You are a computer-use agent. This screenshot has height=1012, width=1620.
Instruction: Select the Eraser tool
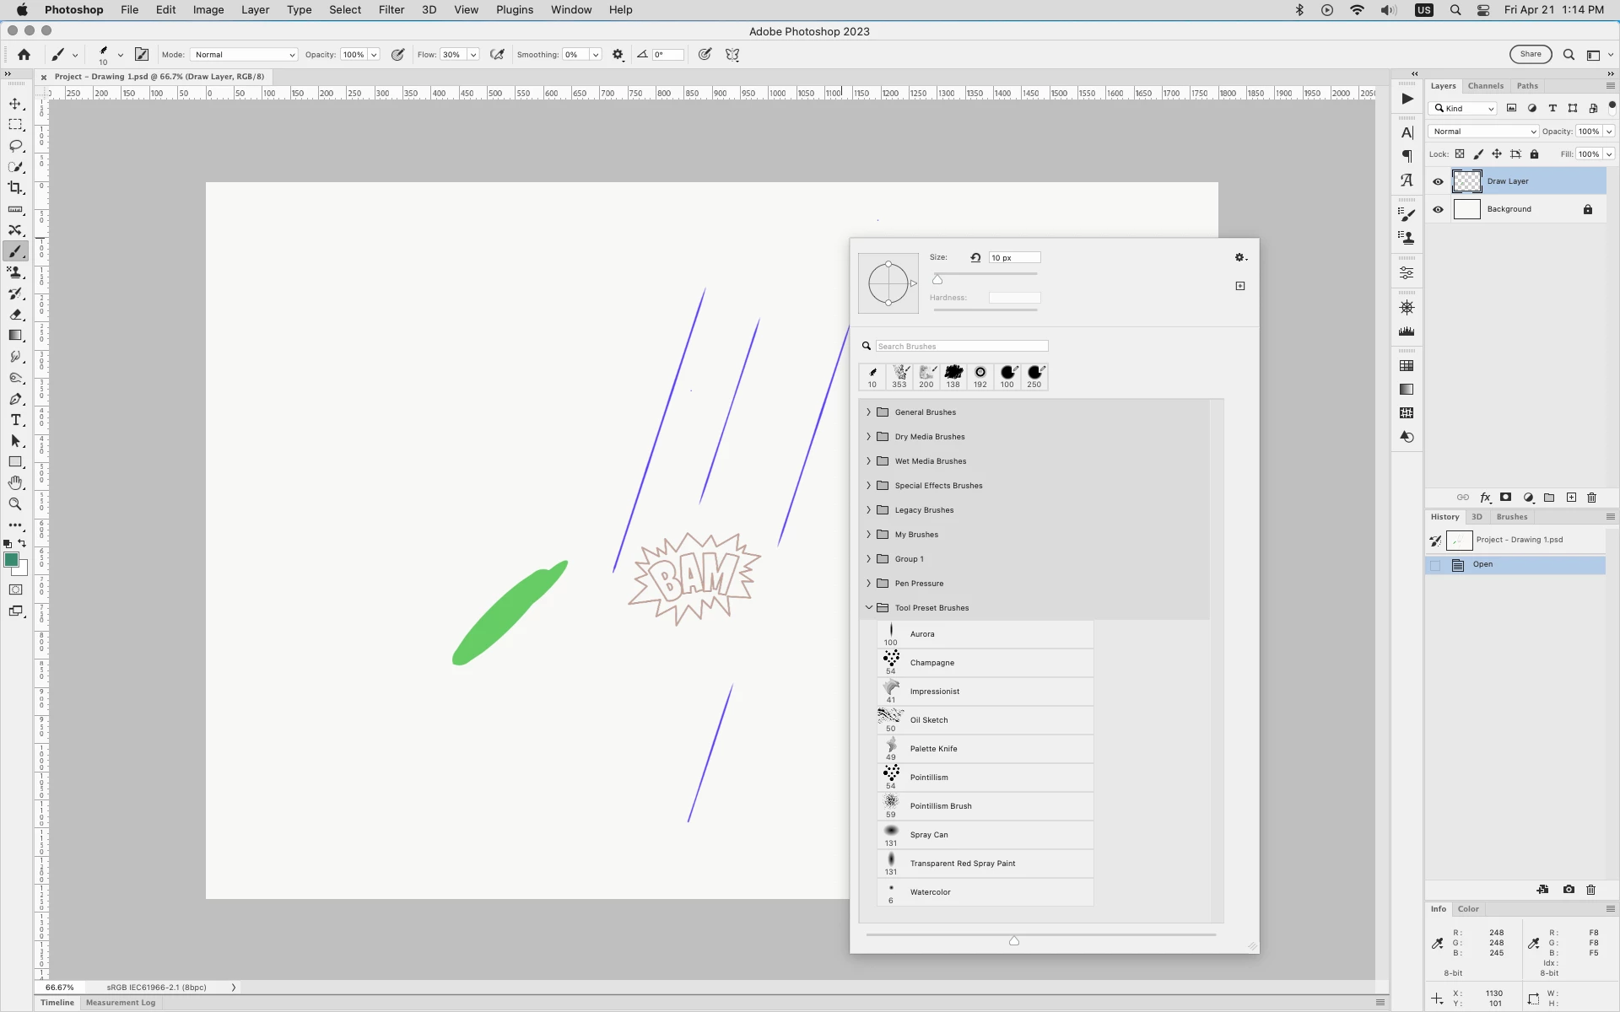tap(15, 315)
